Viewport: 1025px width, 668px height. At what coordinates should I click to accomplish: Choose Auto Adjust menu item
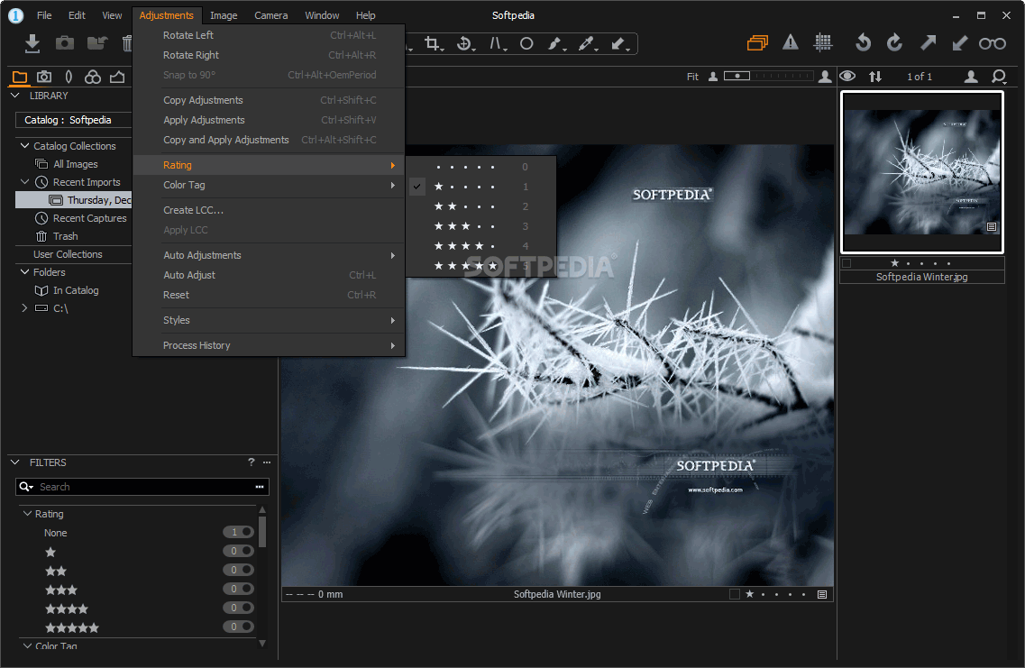tap(269, 275)
